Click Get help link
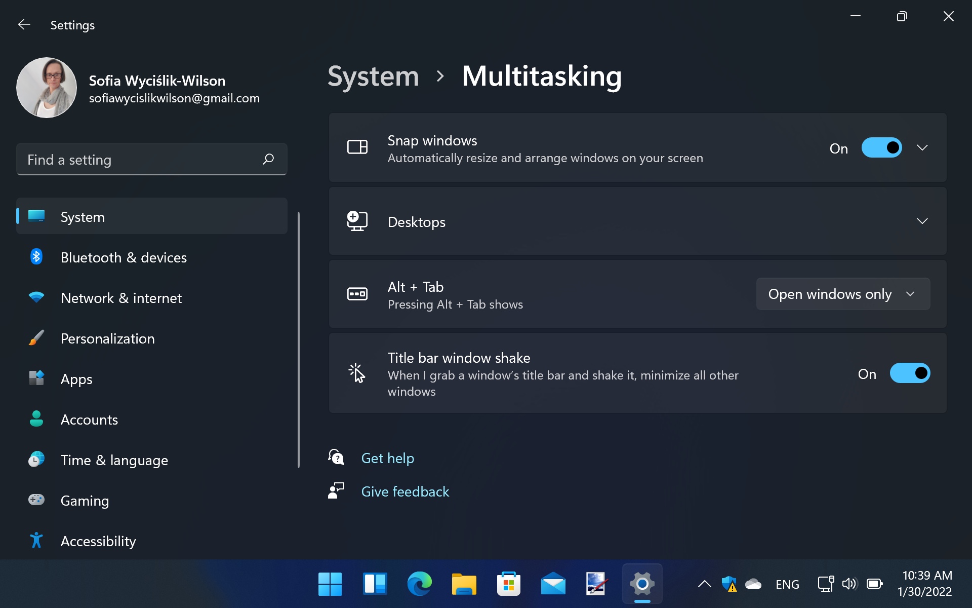This screenshot has height=608, width=972. 388,458
